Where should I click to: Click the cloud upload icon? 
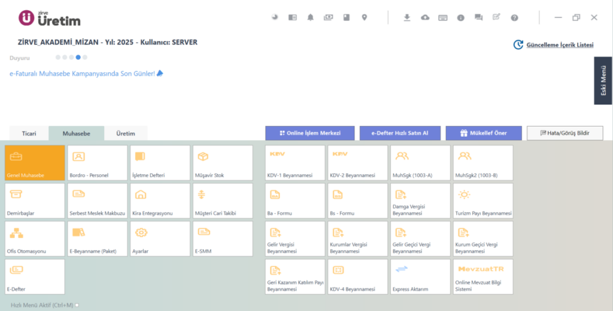tap(425, 17)
